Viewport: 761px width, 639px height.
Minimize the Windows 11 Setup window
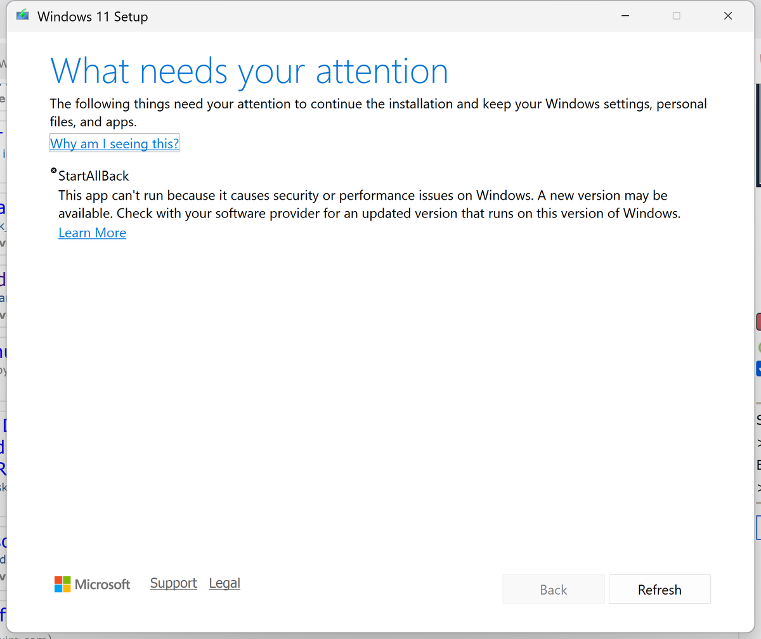[x=625, y=16]
